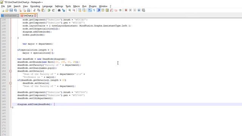Open the Language menu
This screenshot has height=136, width=242.
pos(47,6)
